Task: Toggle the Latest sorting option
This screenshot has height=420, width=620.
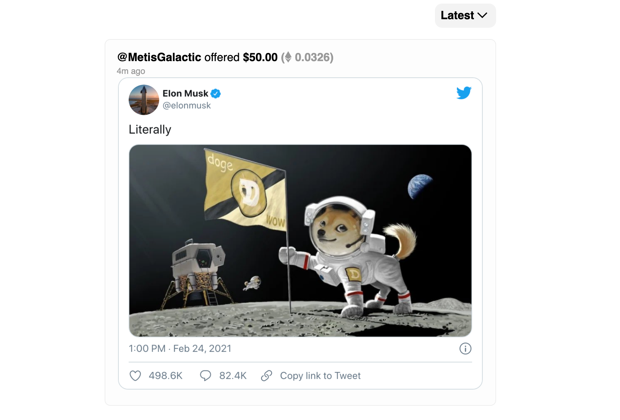Action: click(x=465, y=15)
